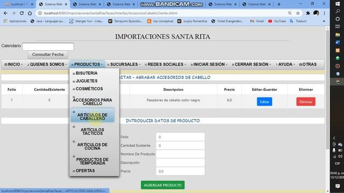Click the AGRERGAR PRODUCTO button
The height and width of the screenshot is (193, 344).
(x=162, y=185)
